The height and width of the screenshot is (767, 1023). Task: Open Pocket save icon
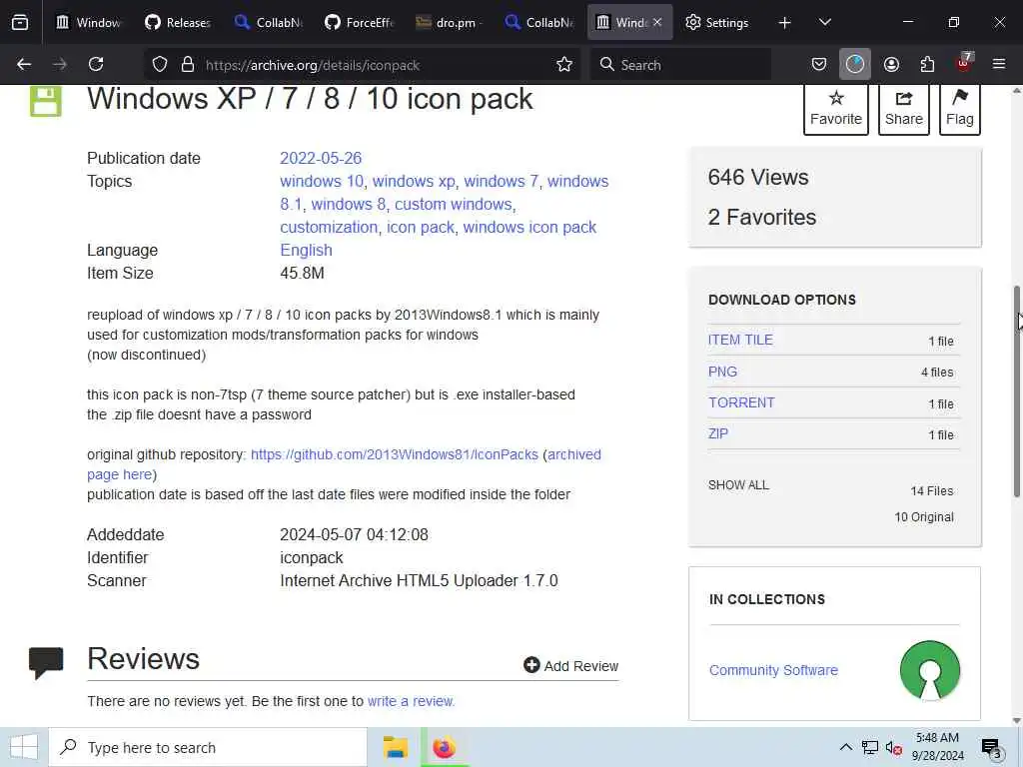(819, 64)
